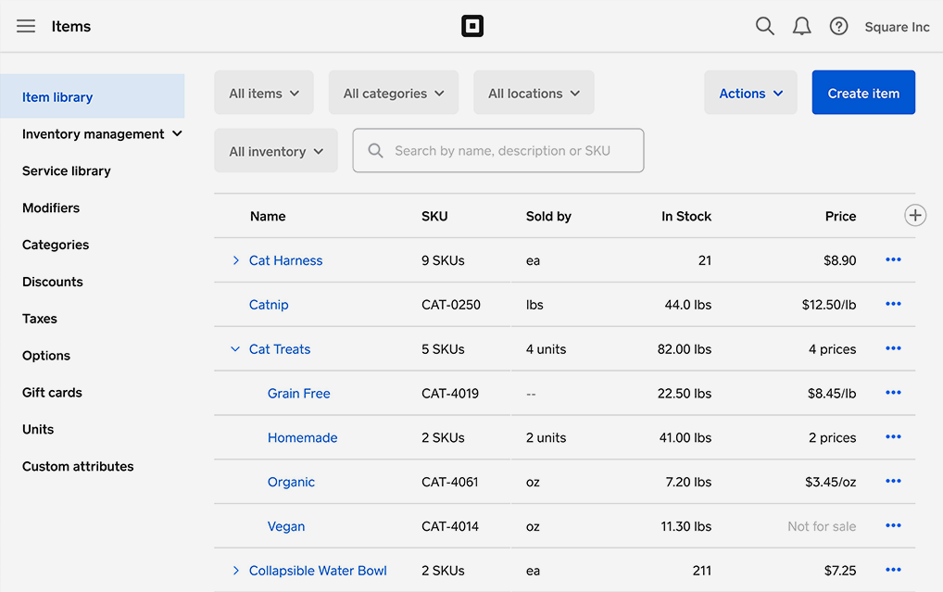Open the All categories filter dropdown
Viewport: 943px width, 592px height.
pos(394,93)
